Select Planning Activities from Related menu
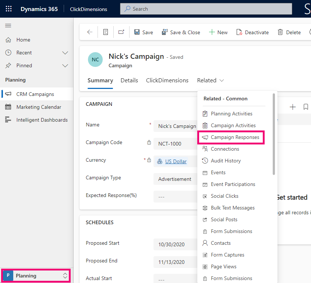This screenshot has width=311, height=283. point(232,114)
